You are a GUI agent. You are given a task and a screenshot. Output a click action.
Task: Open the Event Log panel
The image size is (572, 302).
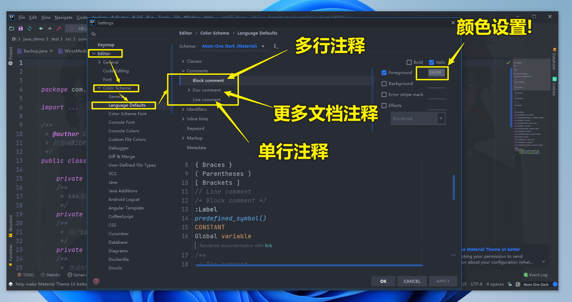pyautogui.click(x=535, y=275)
